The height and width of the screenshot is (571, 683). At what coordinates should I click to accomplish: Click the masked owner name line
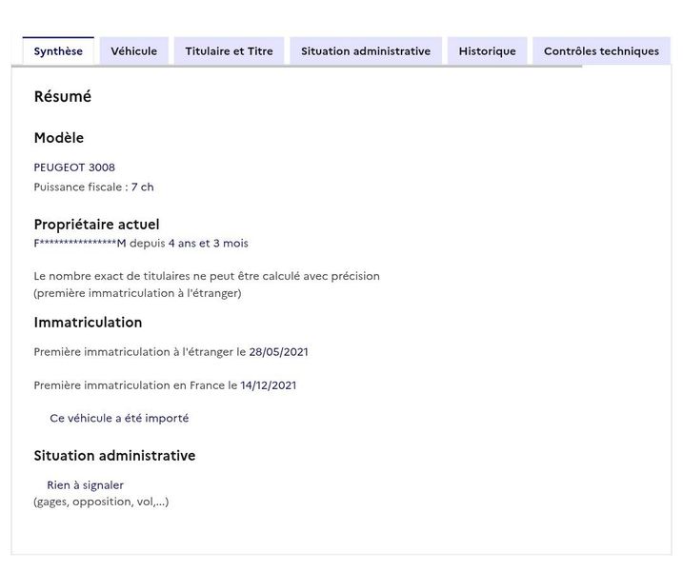(x=141, y=244)
